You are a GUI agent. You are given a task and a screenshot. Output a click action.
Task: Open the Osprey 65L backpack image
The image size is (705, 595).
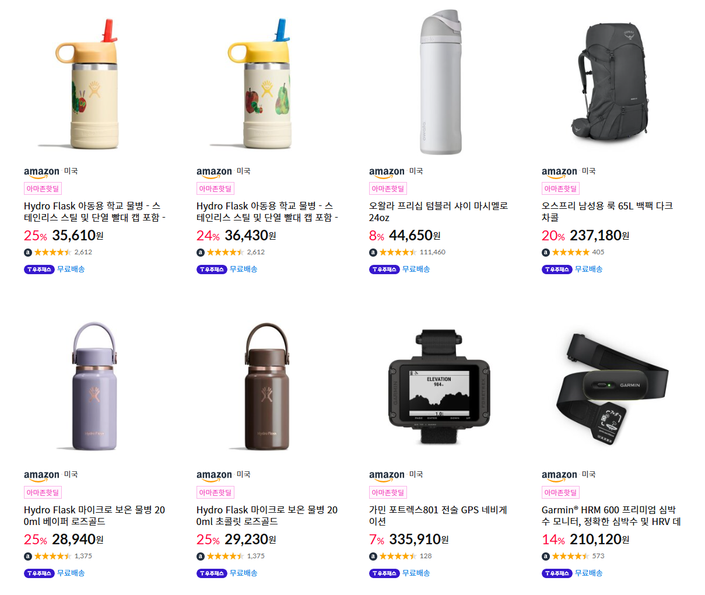pyautogui.click(x=613, y=82)
